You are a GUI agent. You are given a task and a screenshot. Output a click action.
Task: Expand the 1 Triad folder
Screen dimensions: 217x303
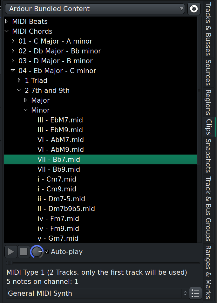[19, 80]
